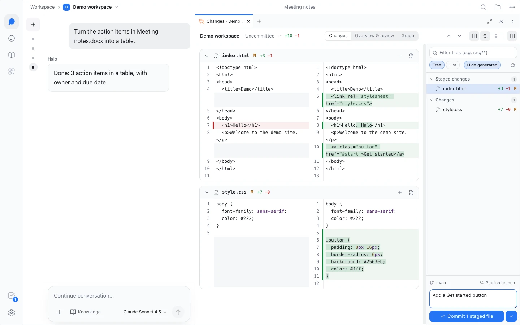Screen dimensions: 520x325
Task: Refresh the file list
Action: click(513, 65)
